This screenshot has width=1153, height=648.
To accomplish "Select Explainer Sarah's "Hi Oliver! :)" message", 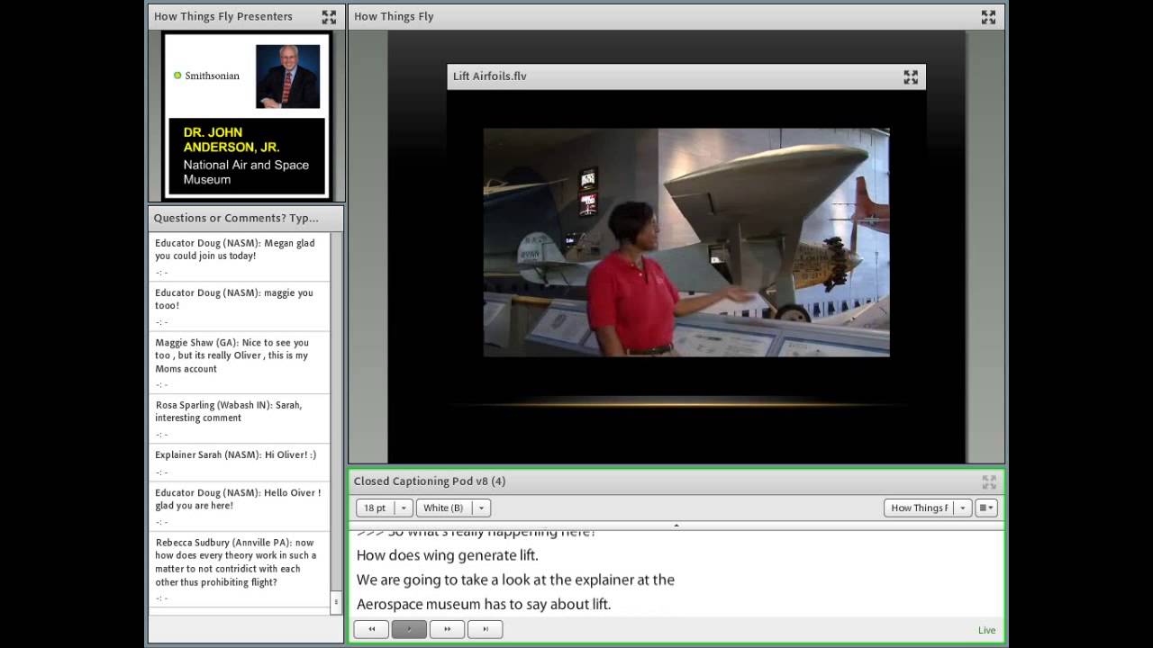I will pyautogui.click(x=239, y=462).
